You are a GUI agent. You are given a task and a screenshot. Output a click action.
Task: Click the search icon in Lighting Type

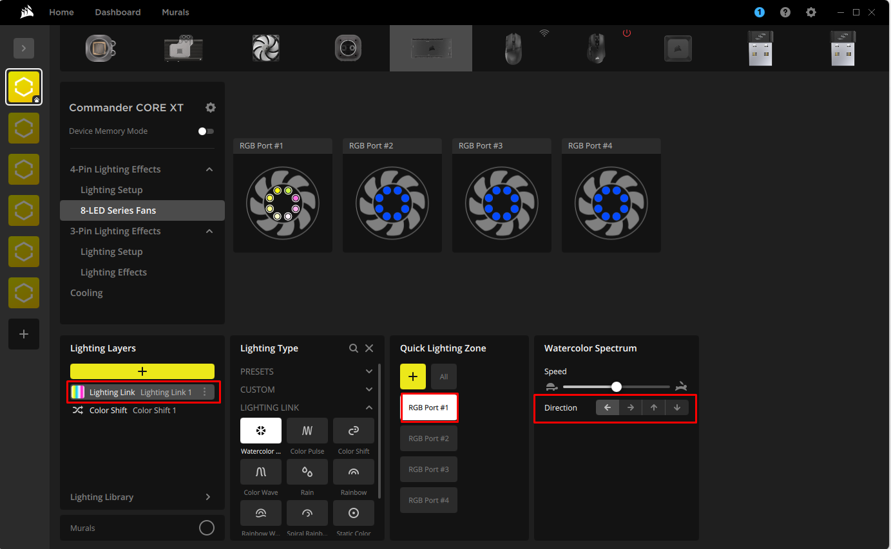354,348
